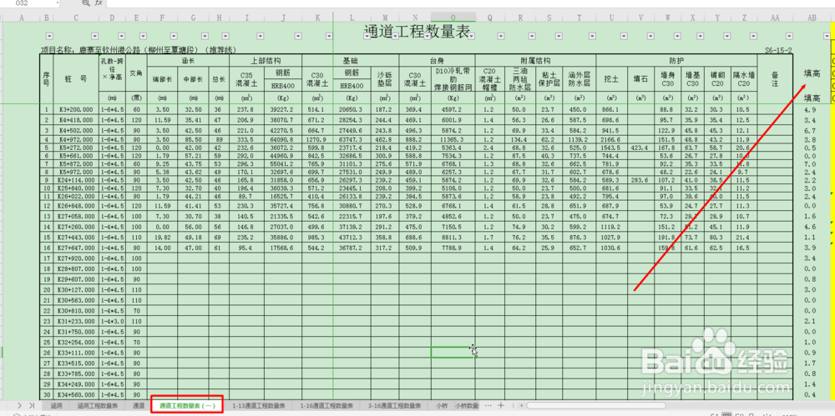The width and height of the screenshot is (835, 416).
Task: Open filter dropdown in column G
Action: 204,36
